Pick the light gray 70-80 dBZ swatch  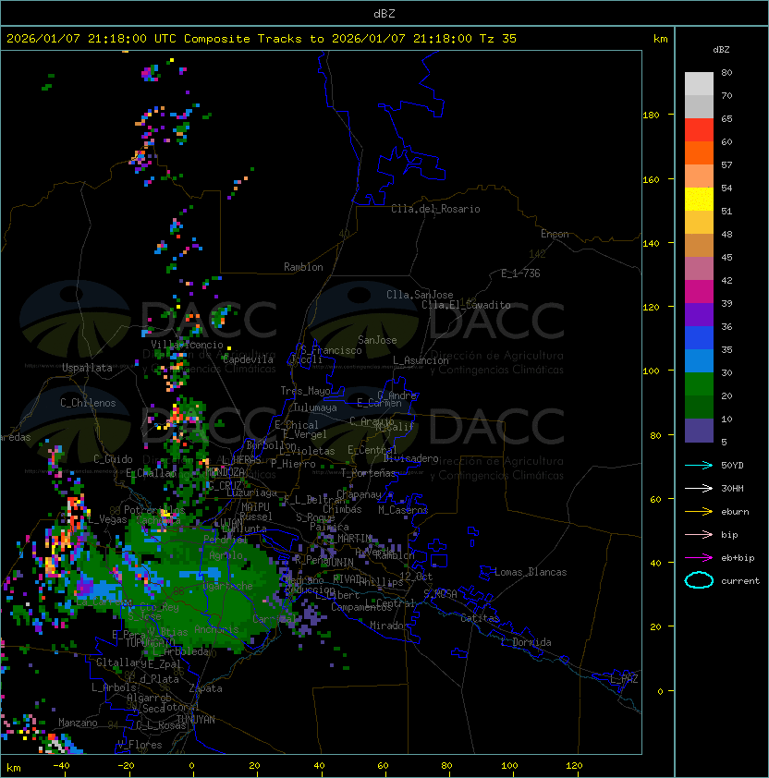click(x=699, y=84)
